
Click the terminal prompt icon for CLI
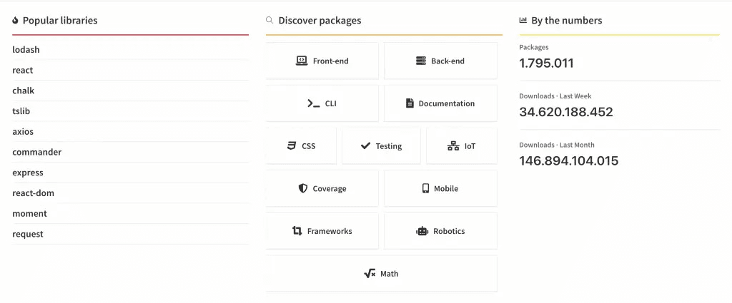click(x=314, y=103)
